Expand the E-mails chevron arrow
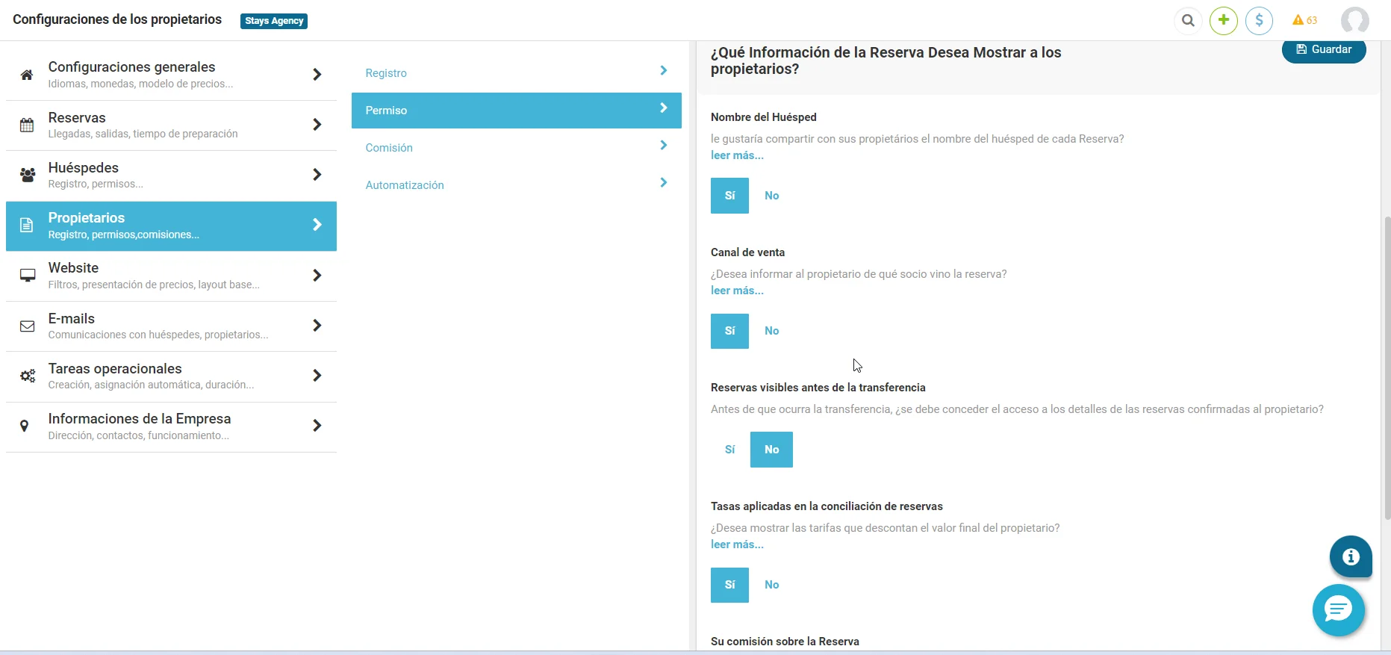 [317, 326]
